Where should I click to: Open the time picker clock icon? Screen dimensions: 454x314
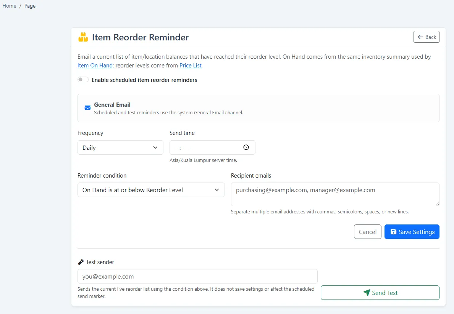(246, 147)
